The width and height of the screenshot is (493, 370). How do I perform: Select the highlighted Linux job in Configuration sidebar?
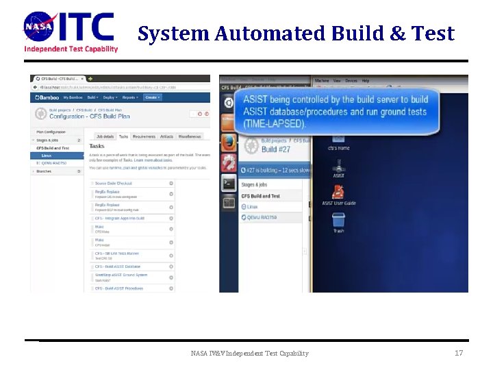point(57,156)
